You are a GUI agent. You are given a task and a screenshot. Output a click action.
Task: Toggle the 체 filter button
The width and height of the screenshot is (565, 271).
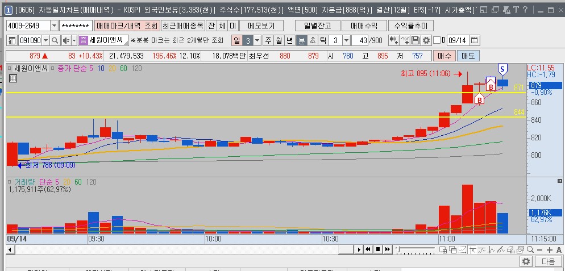pyautogui.click(x=222, y=26)
